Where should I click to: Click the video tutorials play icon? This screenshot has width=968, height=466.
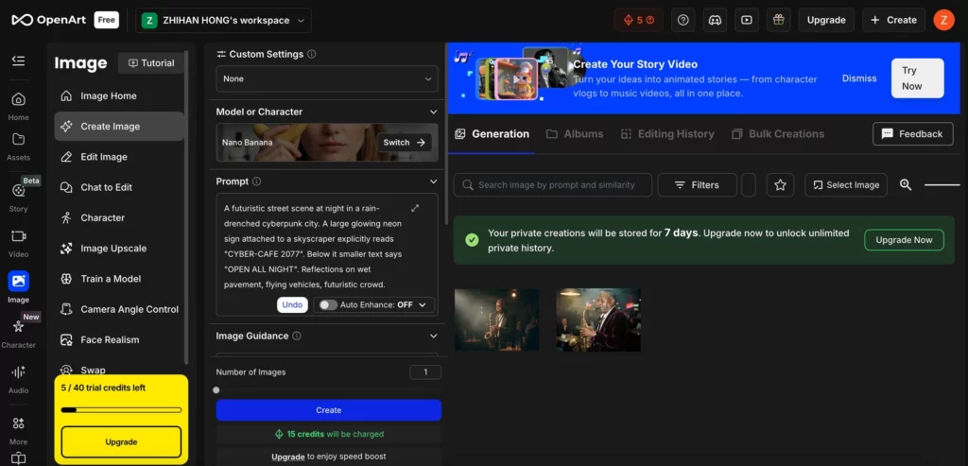coord(747,20)
